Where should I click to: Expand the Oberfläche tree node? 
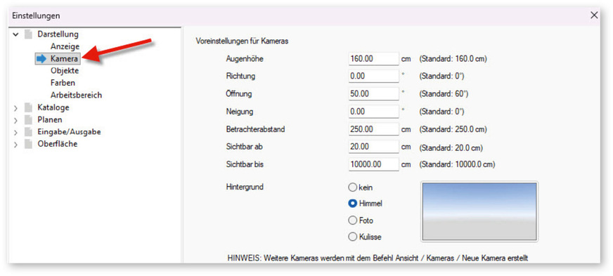click(x=15, y=145)
